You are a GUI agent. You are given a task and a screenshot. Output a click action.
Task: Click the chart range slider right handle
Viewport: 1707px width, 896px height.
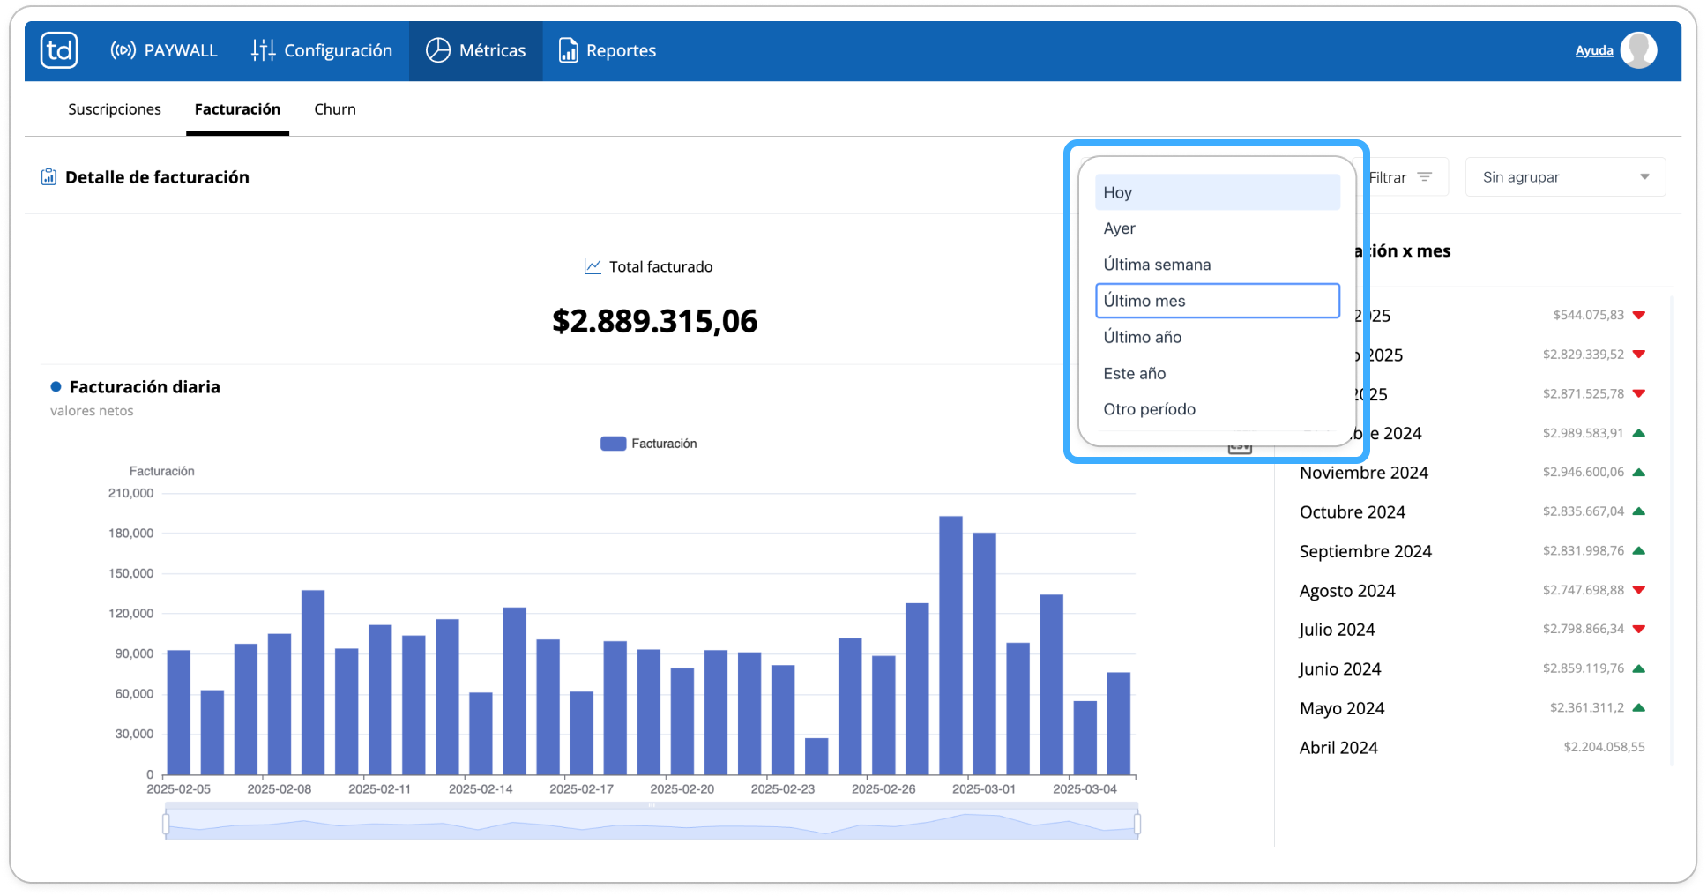1137,824
